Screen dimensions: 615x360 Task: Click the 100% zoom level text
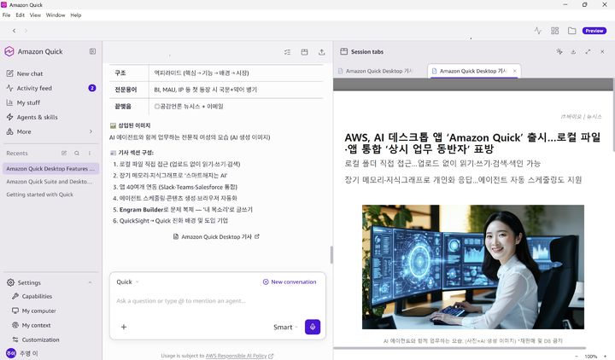(591, 357)
